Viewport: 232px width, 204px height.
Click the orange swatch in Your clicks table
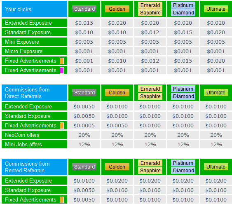[62, 61]
